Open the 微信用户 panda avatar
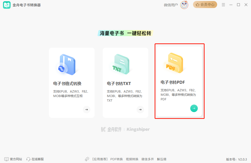This screenshot has width=251, height=163. (x=184, y=5)
